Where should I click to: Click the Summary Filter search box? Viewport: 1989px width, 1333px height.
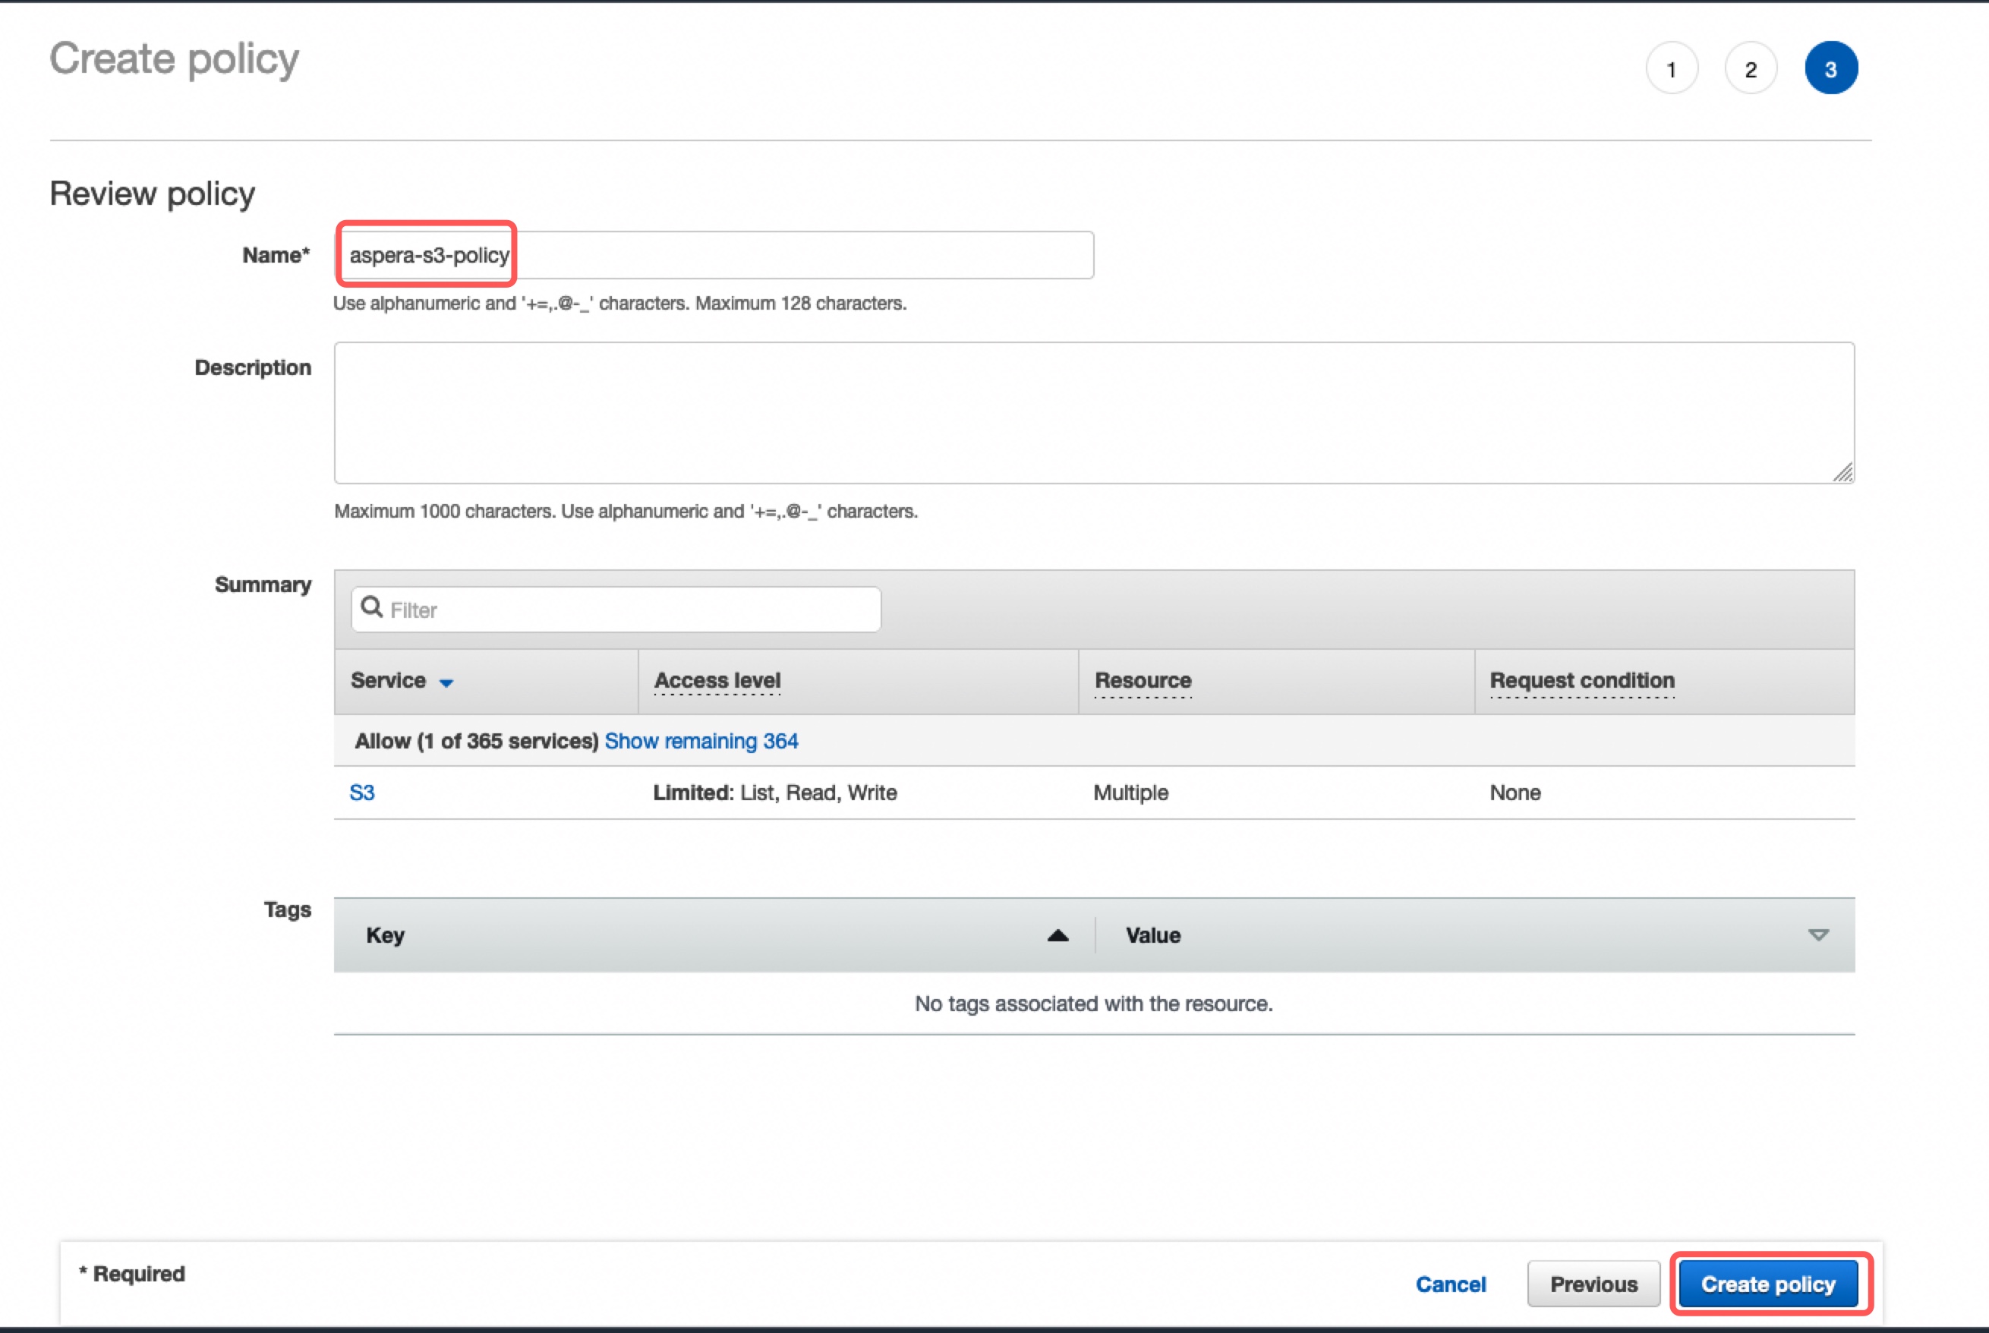[616, 610]
